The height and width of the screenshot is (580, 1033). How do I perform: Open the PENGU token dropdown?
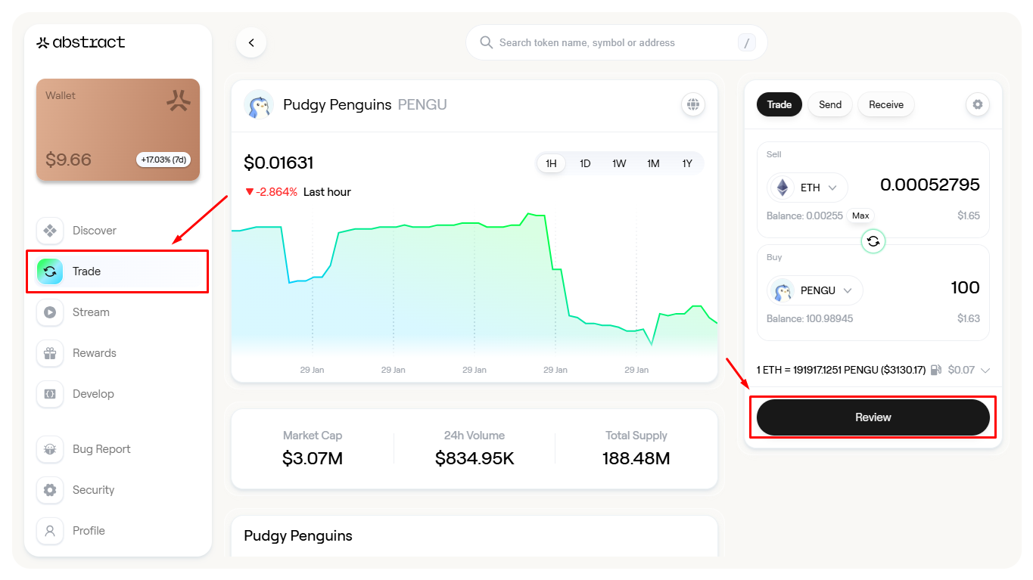click(x=816, y=290)
